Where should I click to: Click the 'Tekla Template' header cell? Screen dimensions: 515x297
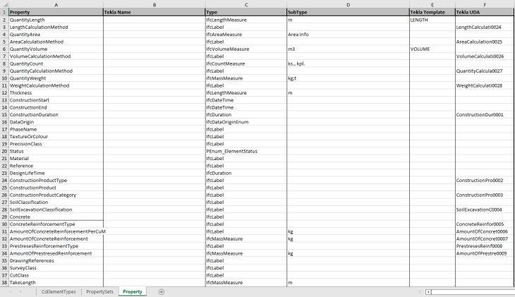click(x=432, y=12)
